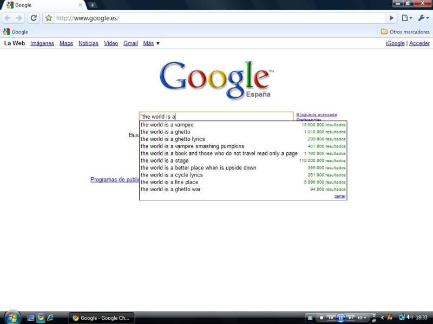Pick 'a better place when is upside down'
The image size is (433, 324).
click(243, 168)
